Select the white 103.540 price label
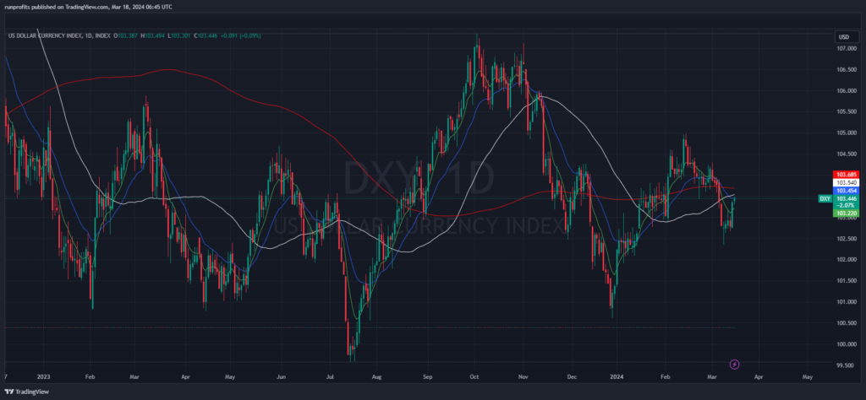The height and width of the screenshot is (400, 866). 847,182
